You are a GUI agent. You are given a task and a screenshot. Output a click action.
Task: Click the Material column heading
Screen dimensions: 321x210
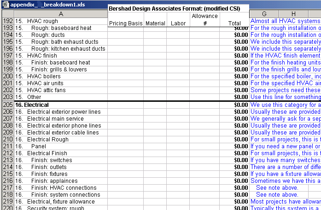click(x=155, y=23)
